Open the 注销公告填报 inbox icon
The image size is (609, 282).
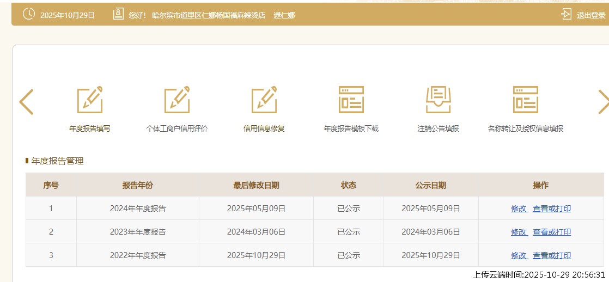(439, 100)
